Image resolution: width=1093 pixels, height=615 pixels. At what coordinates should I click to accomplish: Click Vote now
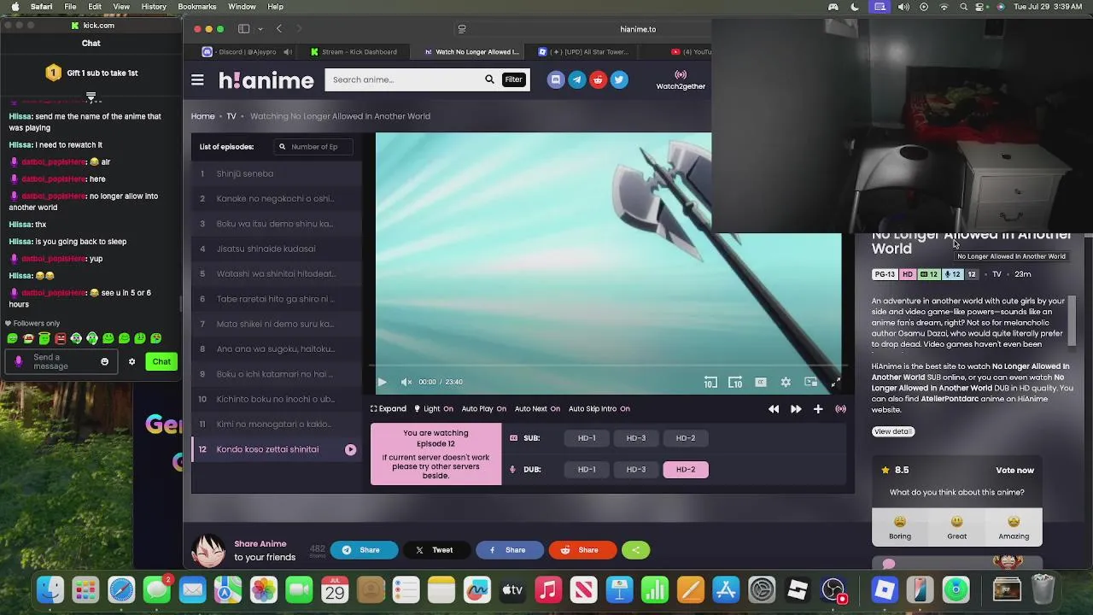pyautogui.click(x=1014, y=471)
